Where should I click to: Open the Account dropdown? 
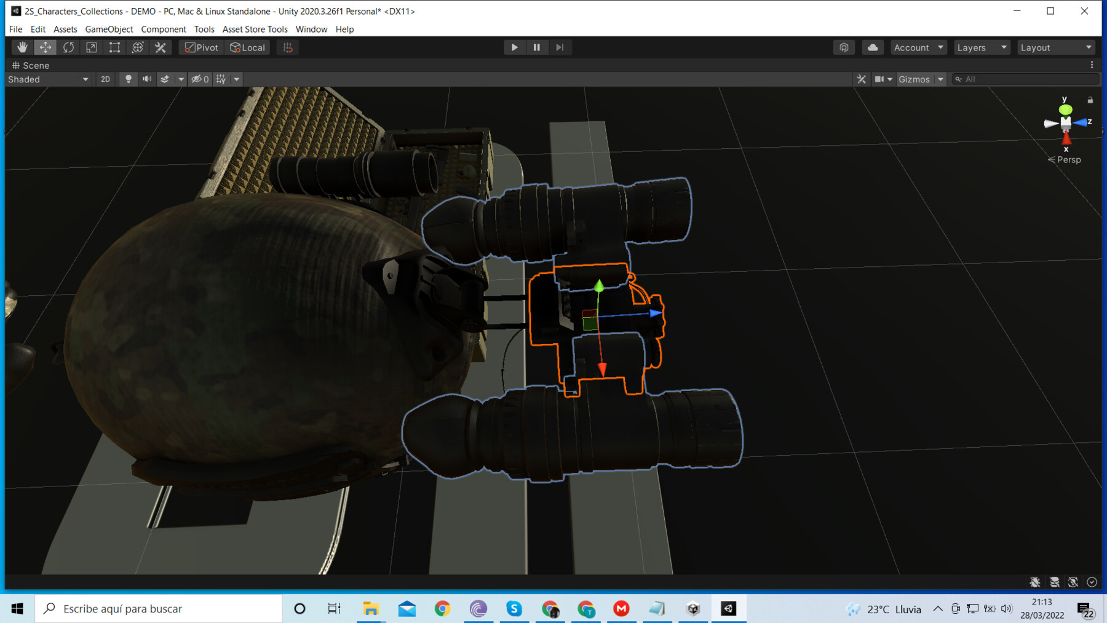click(918, 47)
